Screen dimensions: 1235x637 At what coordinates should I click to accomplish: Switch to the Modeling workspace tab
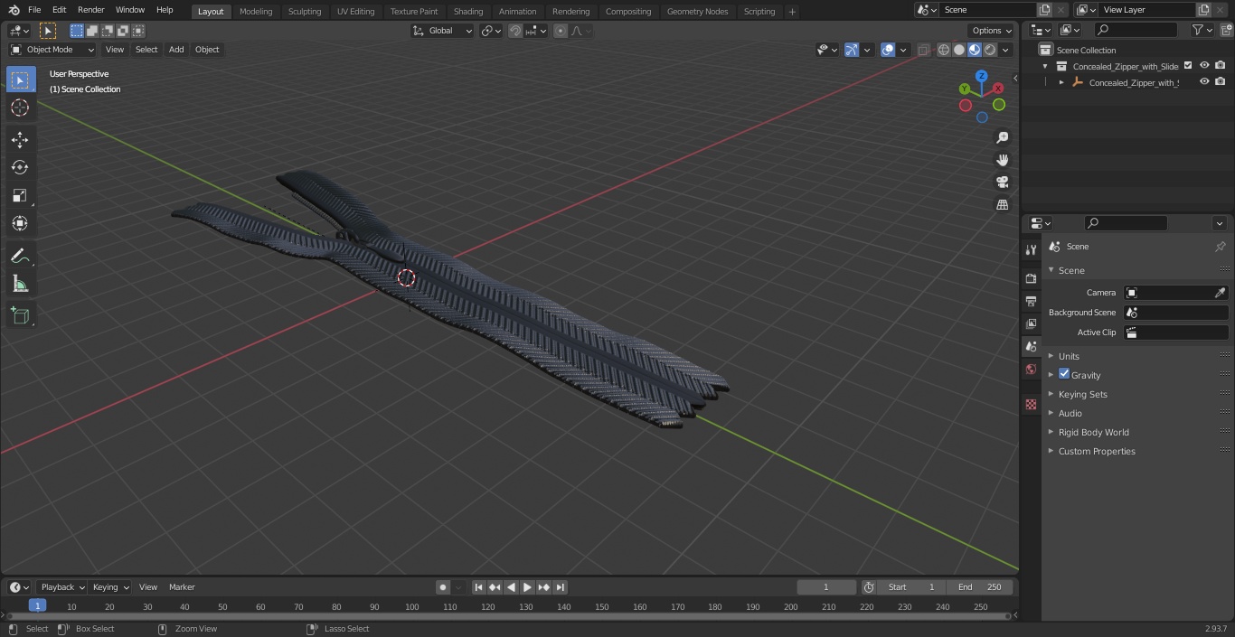pyautogui.click(x=256, y=12)
